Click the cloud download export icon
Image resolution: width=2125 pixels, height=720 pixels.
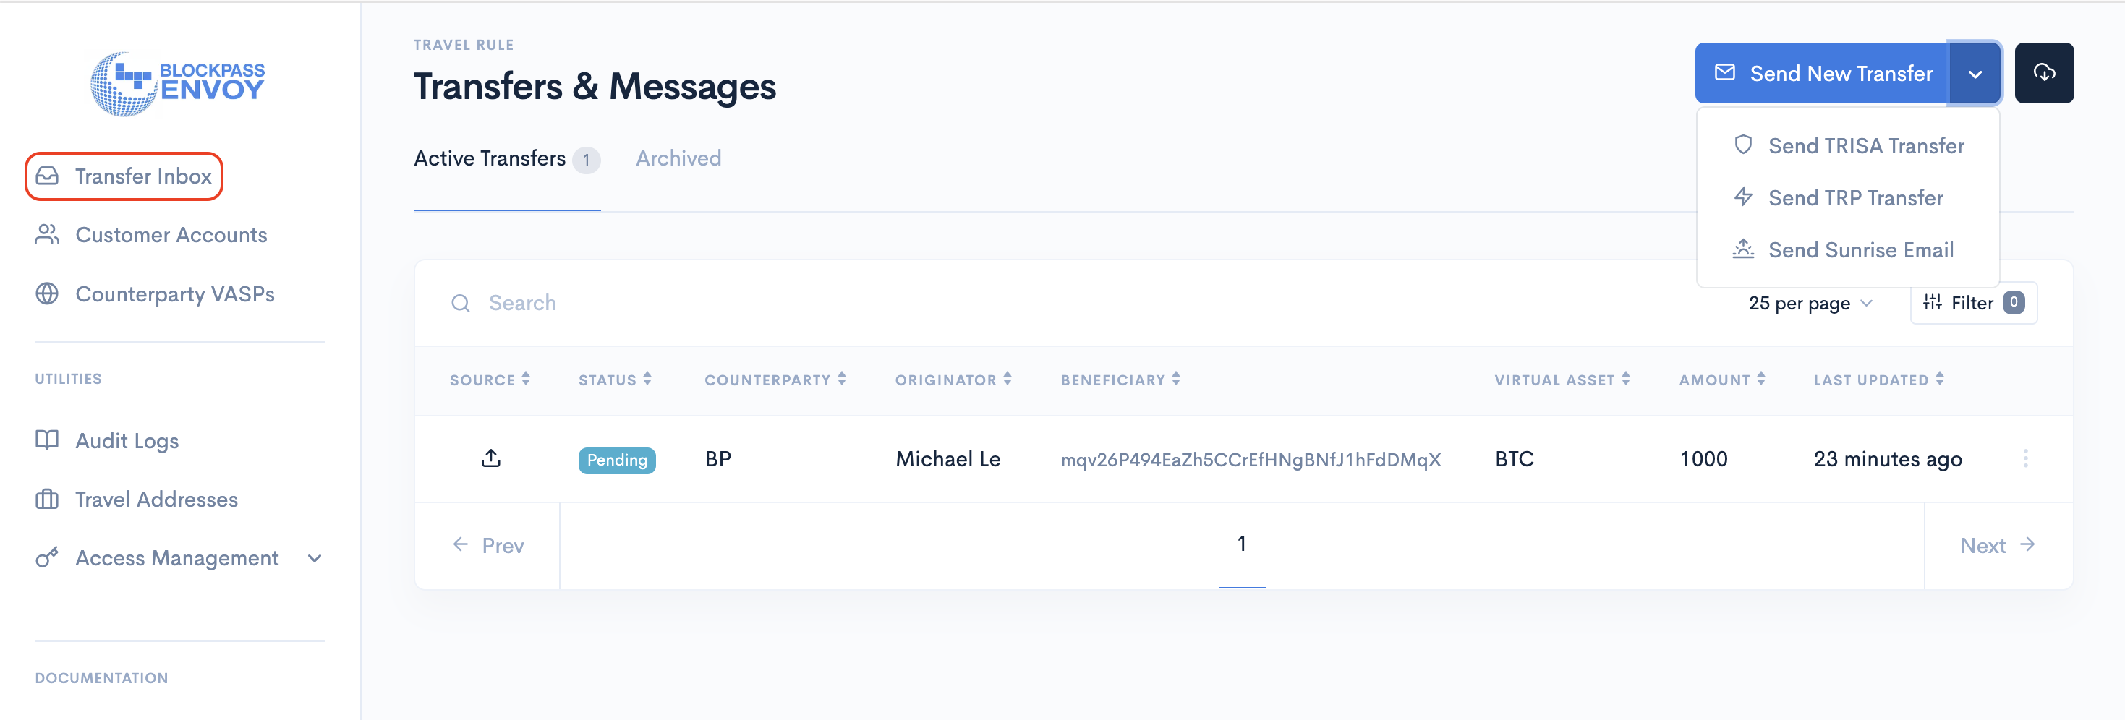point(2043,72)
